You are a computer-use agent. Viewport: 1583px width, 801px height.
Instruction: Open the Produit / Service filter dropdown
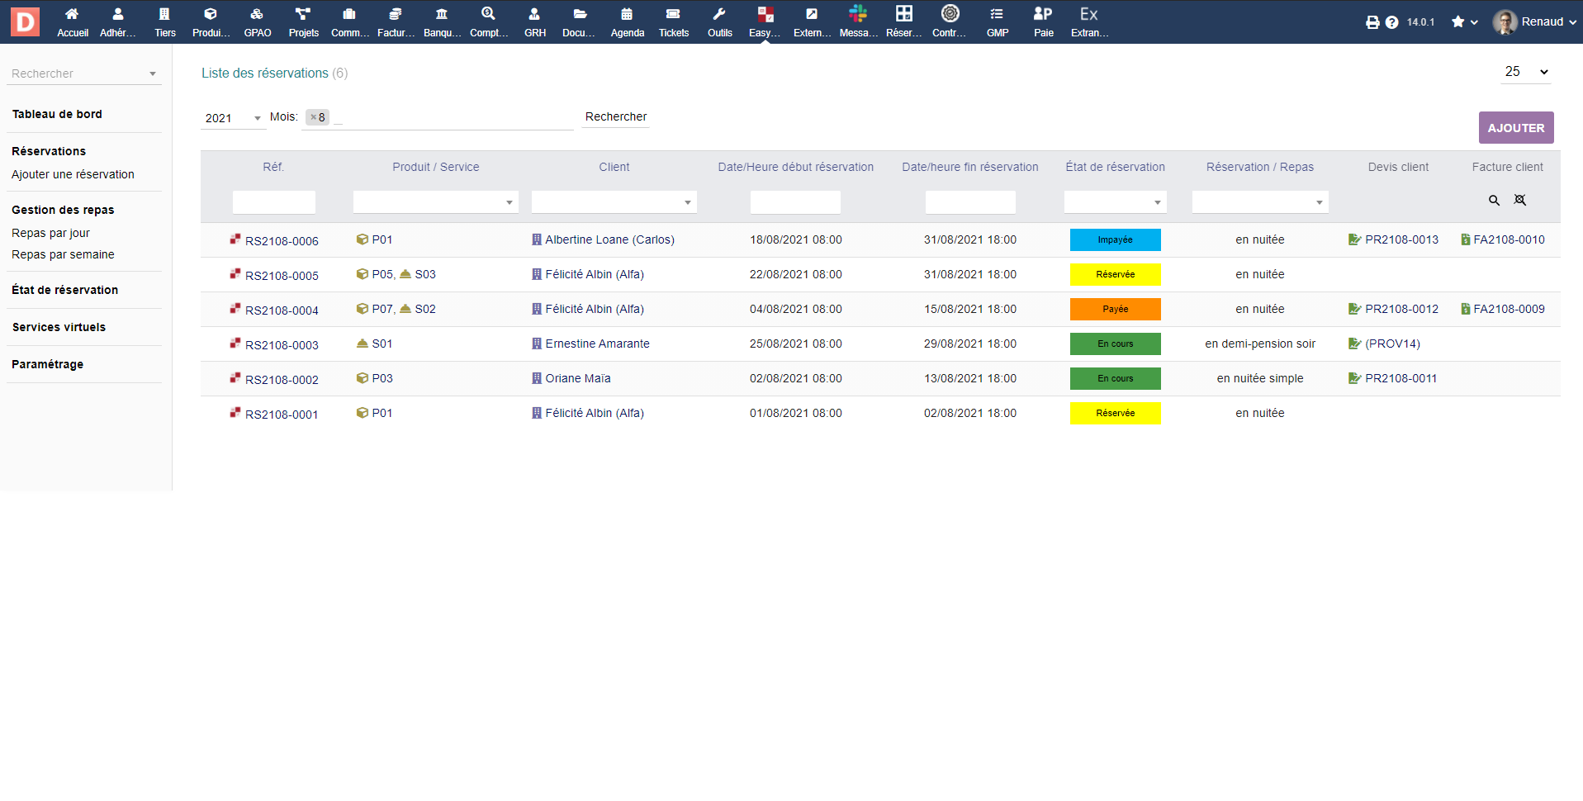(435, 202)
